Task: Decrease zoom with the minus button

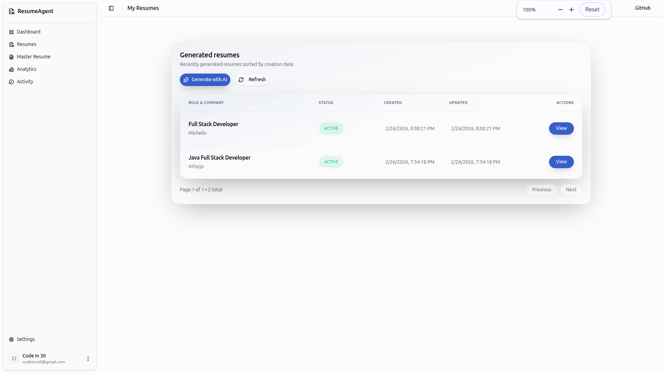Action: (x=560, y=10)
